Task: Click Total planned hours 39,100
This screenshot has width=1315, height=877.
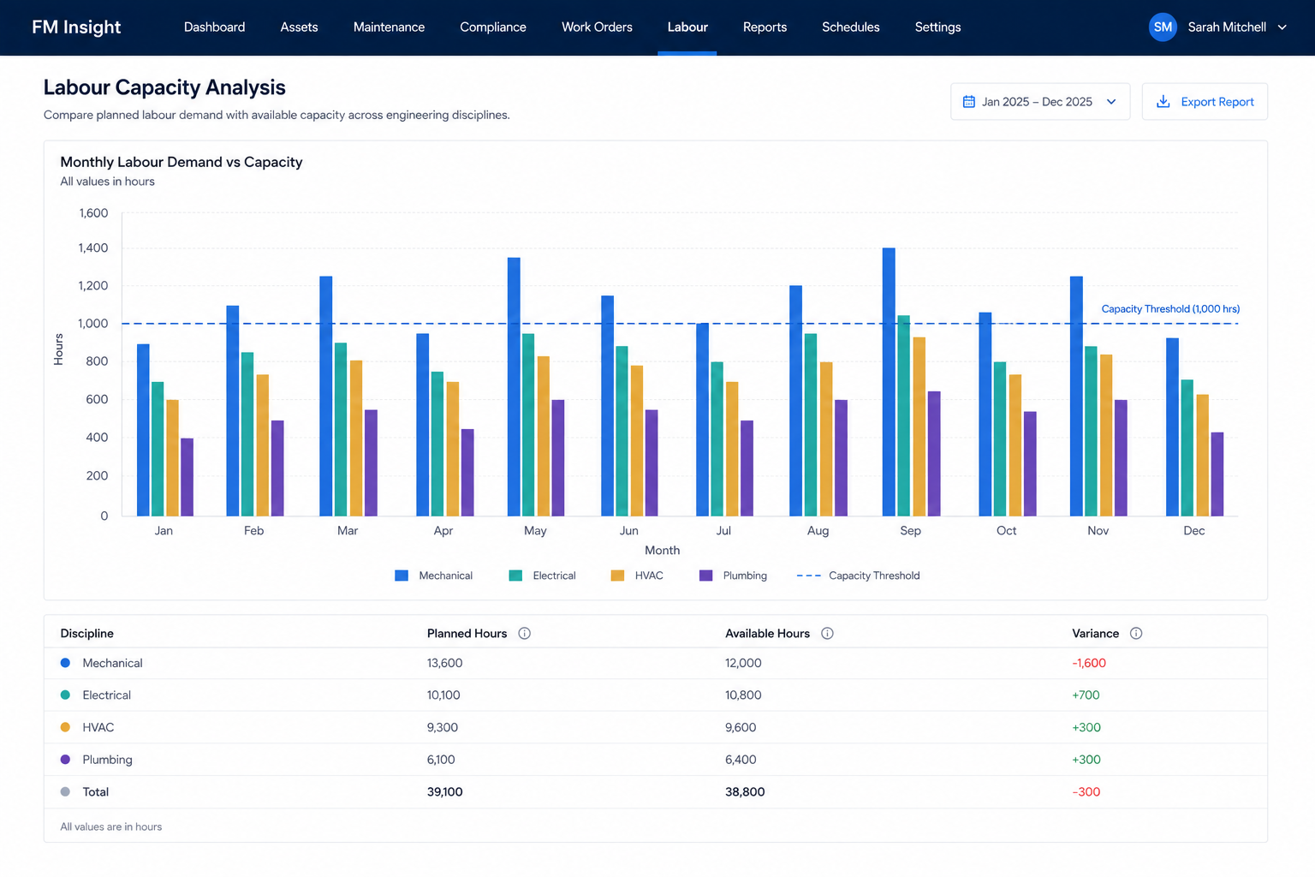Action: pyautogui.click(x=444, y=792)
